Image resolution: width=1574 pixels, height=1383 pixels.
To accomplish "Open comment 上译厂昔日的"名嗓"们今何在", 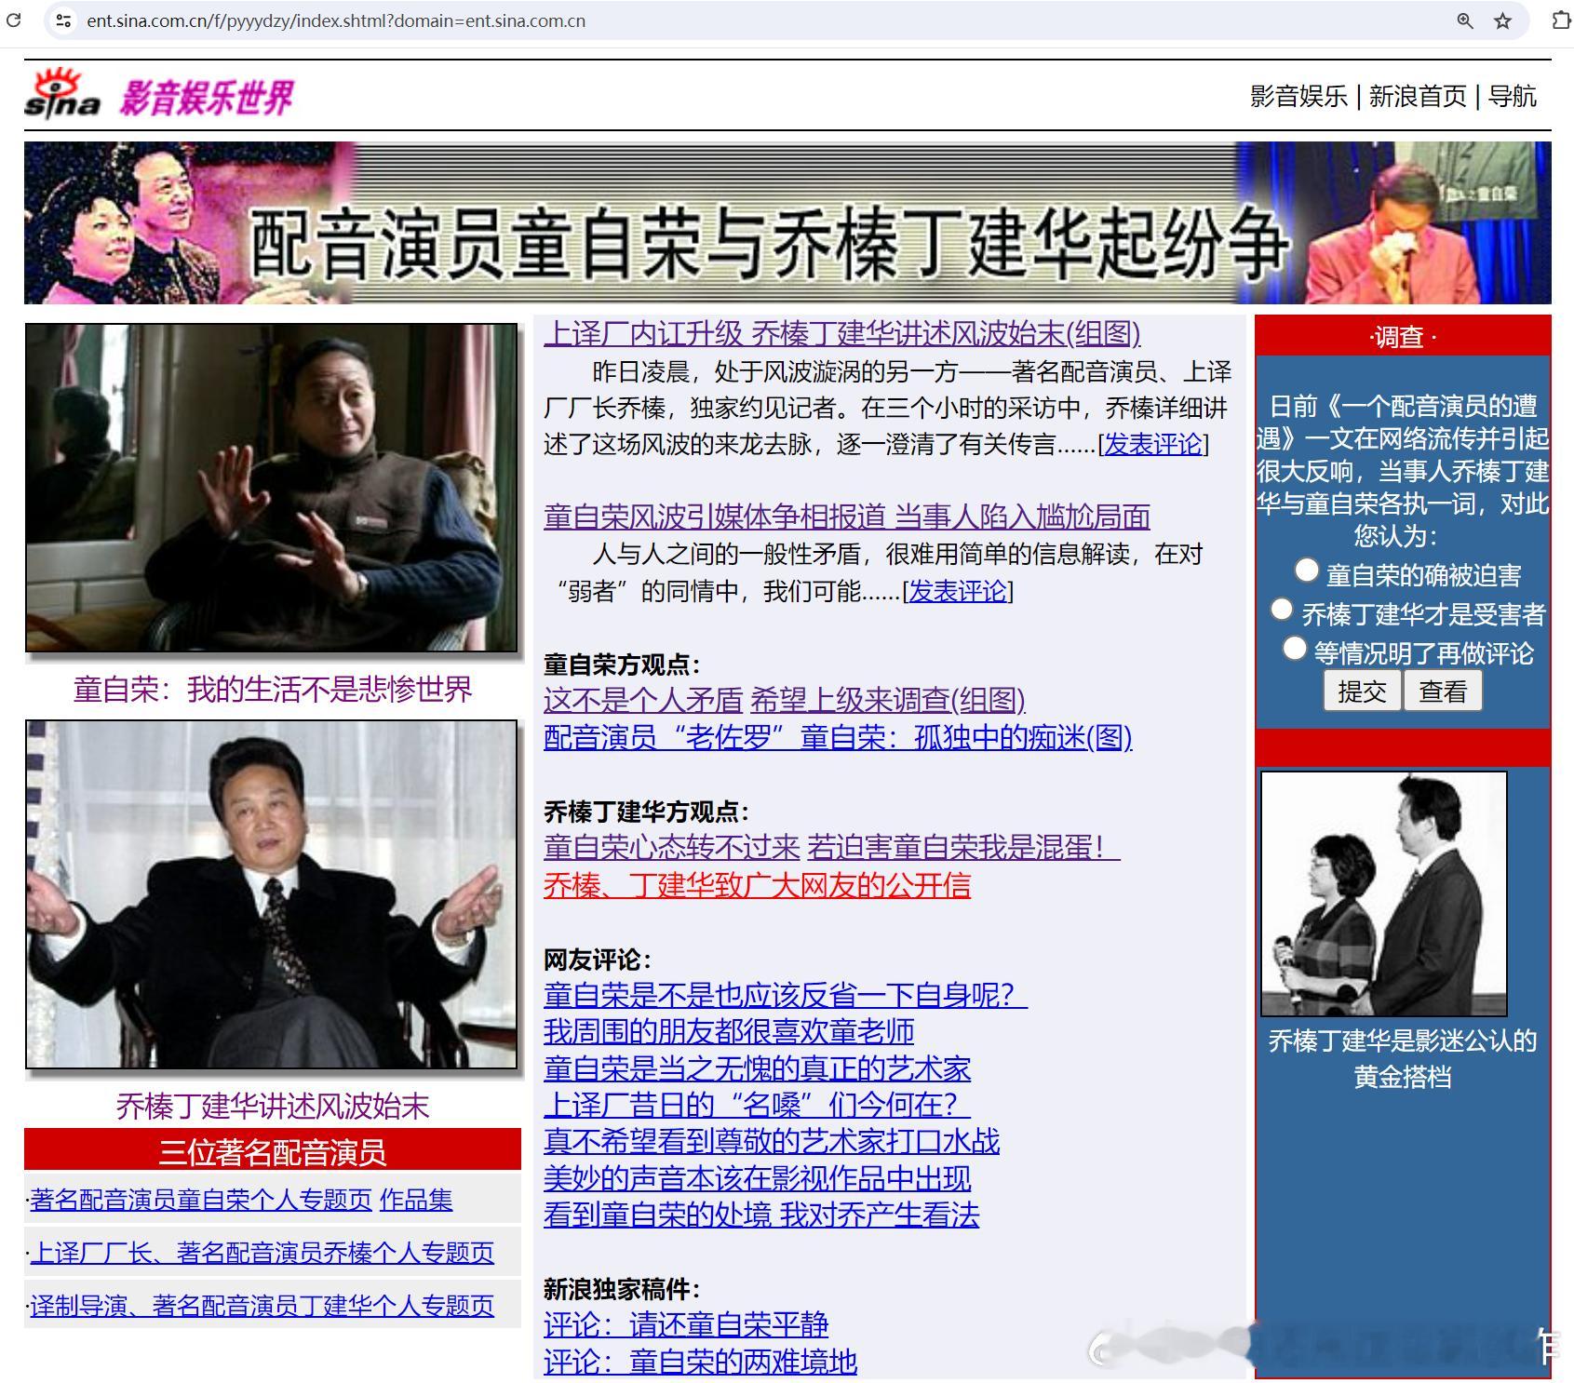I will 758,1105.
